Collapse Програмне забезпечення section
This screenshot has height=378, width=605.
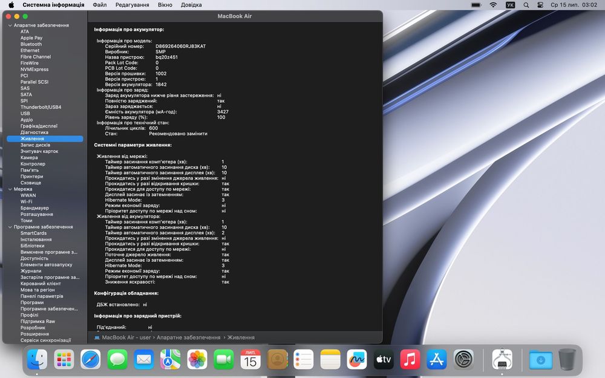pos(10,227)
